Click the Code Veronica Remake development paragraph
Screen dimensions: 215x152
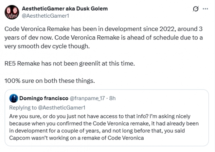[103, 38]
